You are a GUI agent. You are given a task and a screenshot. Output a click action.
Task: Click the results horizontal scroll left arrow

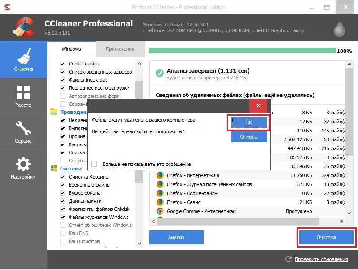(153, 221)
